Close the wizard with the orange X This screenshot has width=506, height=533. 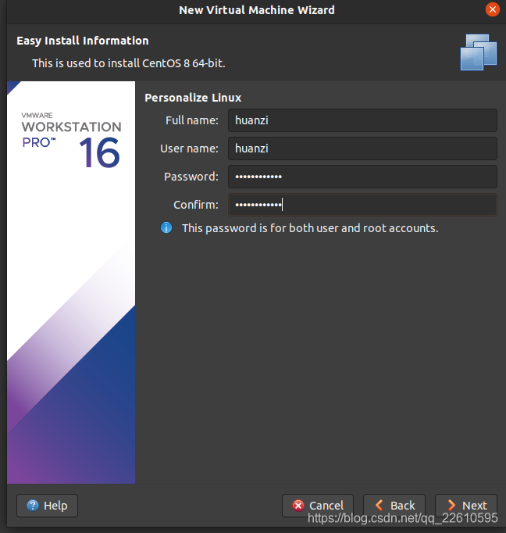[x=492, y=9]
